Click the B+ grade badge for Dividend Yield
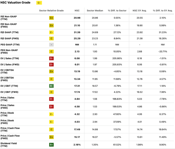175x149 pixels. (51, 143)
